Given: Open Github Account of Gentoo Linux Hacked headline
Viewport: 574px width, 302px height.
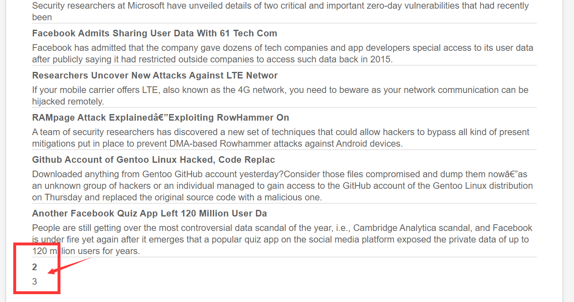Looking at the screenshot, I should coord(153,160).
